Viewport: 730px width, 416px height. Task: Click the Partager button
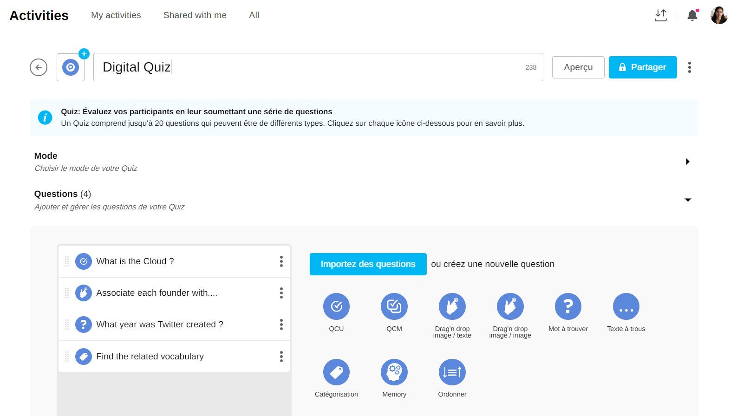point(642,67)
